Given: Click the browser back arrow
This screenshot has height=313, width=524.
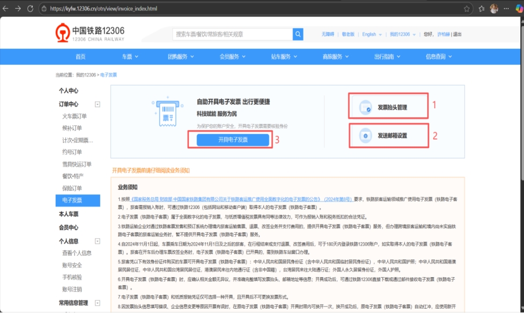Looking at the screenshot, I should click(6, 9).
